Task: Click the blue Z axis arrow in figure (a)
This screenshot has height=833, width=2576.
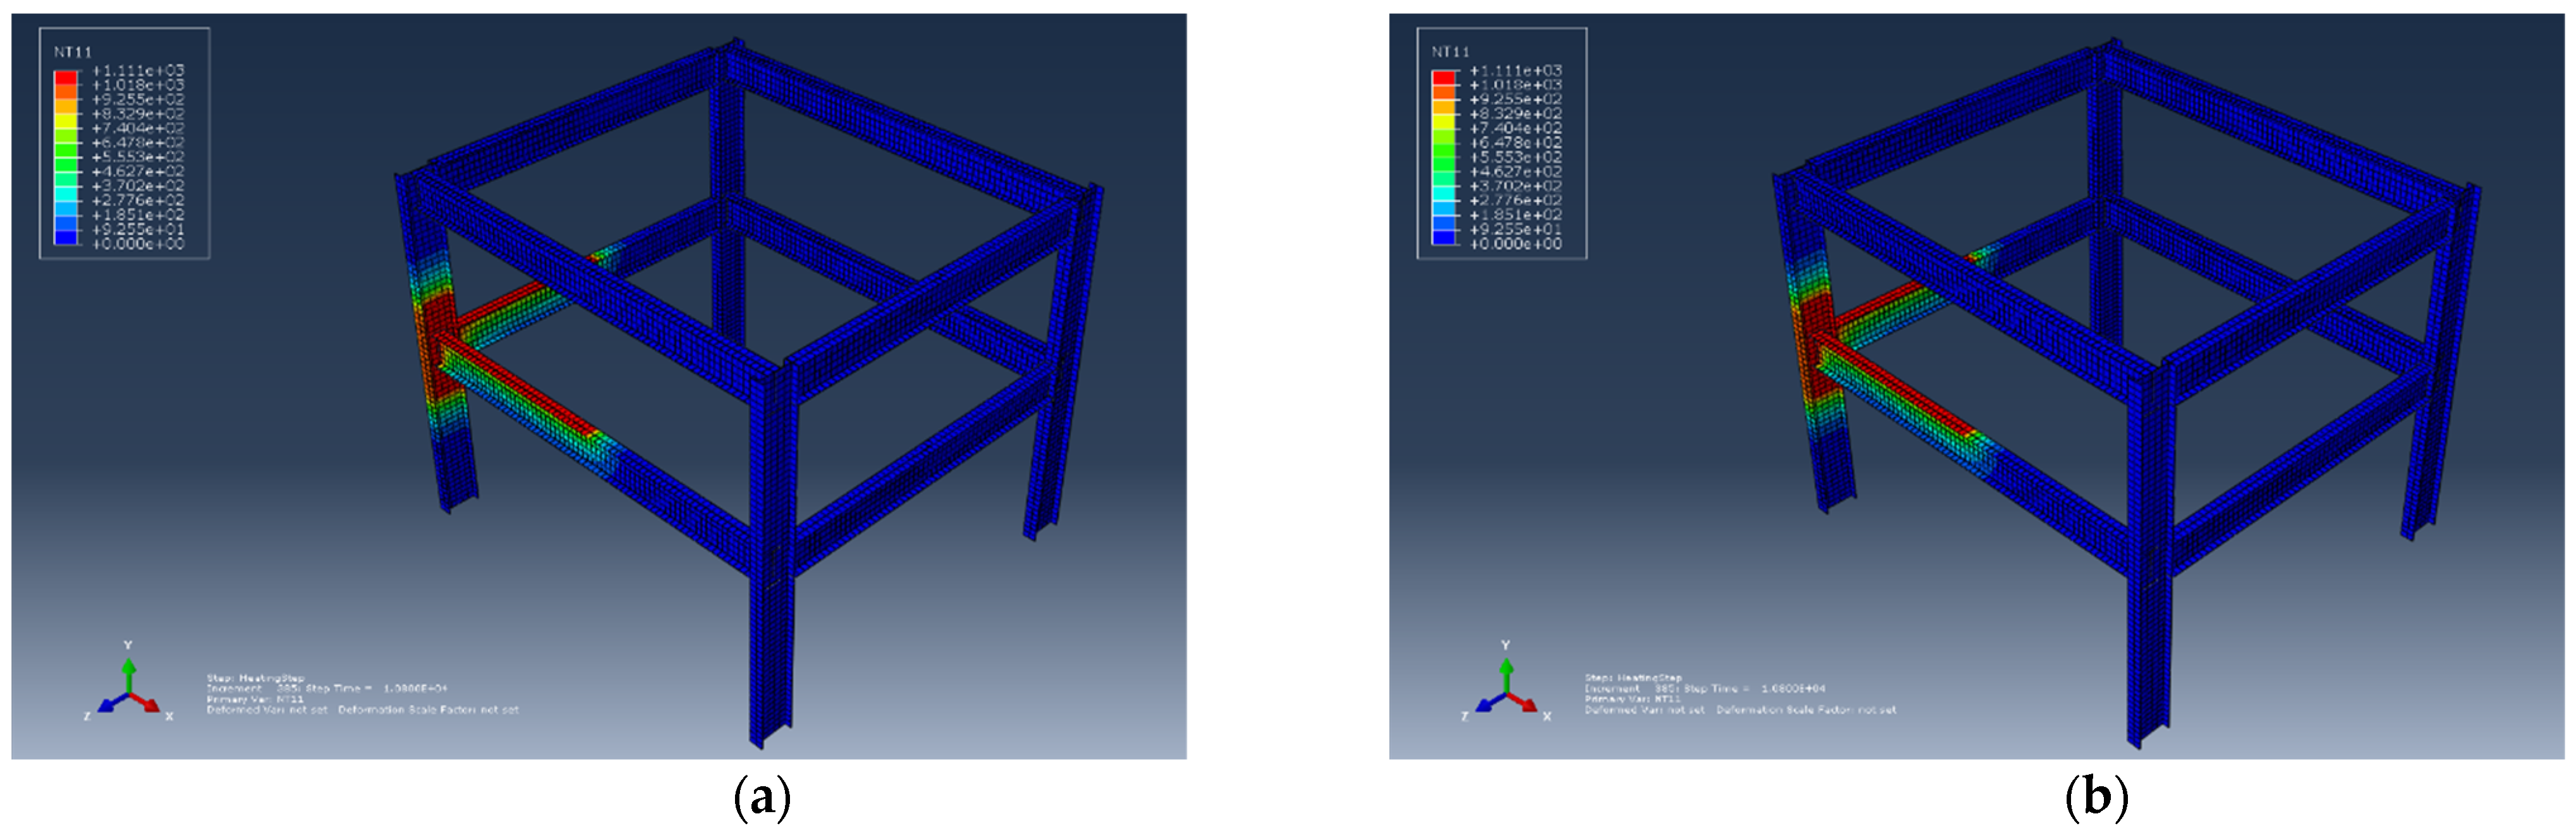Action: (x=108, y=705)
